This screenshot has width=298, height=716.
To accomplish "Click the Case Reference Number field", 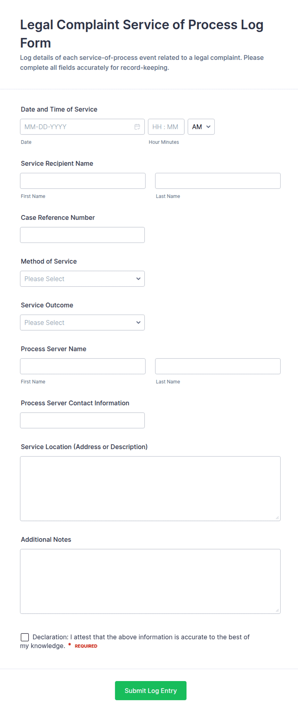I will click(82, 235).
